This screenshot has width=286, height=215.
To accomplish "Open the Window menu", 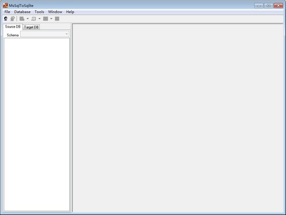I will tap(55, 11).
